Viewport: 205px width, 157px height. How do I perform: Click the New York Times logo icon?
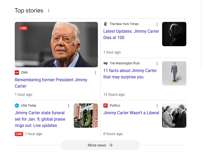[x=106, y=24]
